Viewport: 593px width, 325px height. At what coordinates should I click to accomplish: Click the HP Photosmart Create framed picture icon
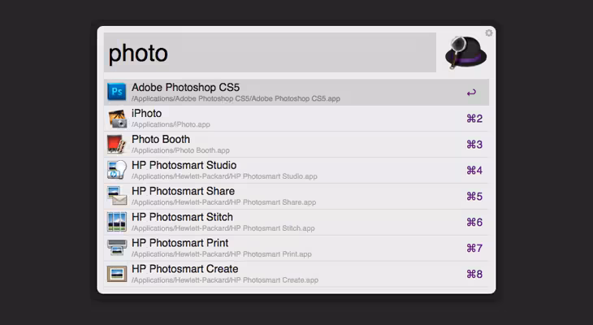pyautogui.click(x=117, y=274)
